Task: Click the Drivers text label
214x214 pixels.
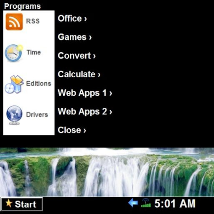Action: click(x=37, y=115)
